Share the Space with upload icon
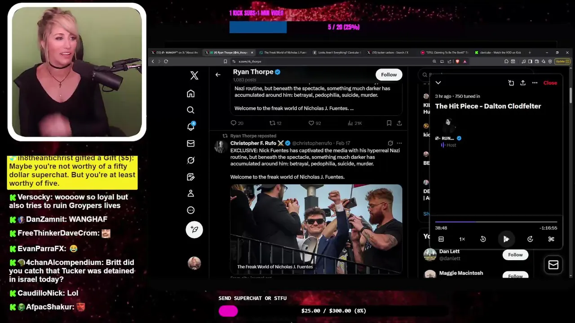The width and height of the screenshot is (575, 323). [523, 83]
